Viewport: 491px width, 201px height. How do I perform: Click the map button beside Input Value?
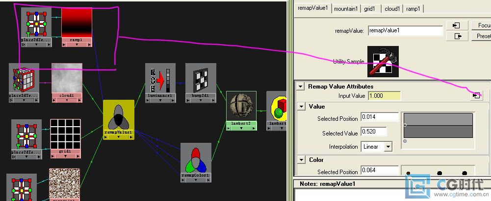[476, 95]
